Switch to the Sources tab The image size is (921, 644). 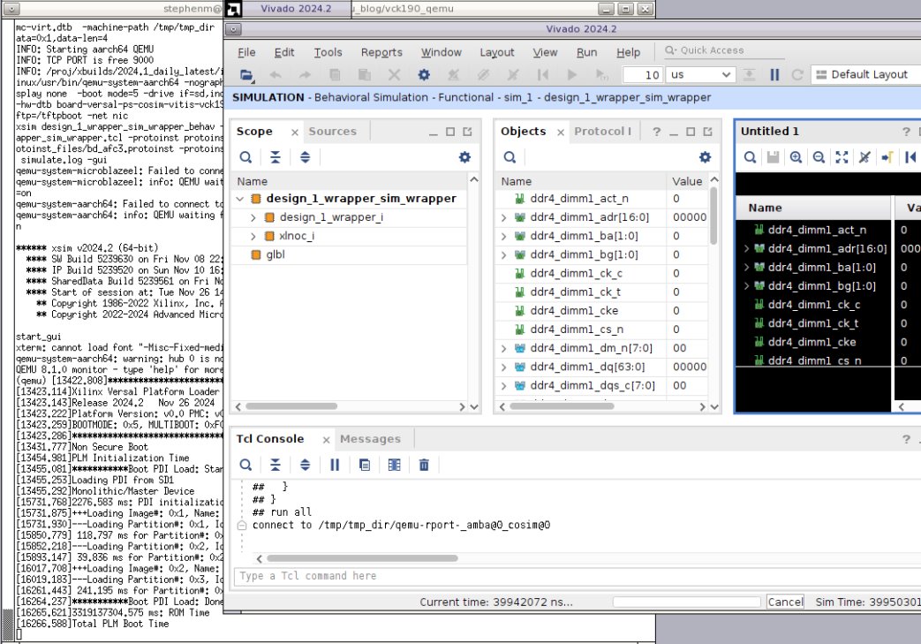point(332,132)
